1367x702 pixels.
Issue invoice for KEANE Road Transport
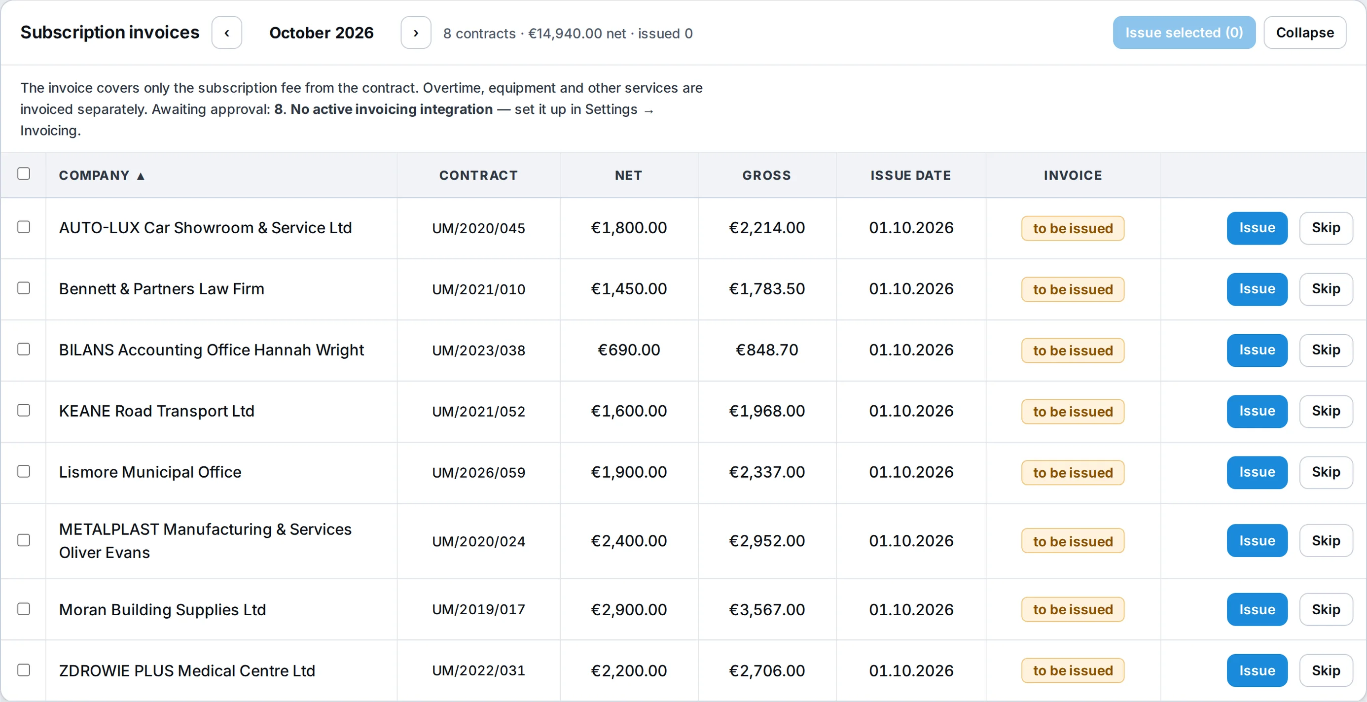click(x=1257, y=411)
